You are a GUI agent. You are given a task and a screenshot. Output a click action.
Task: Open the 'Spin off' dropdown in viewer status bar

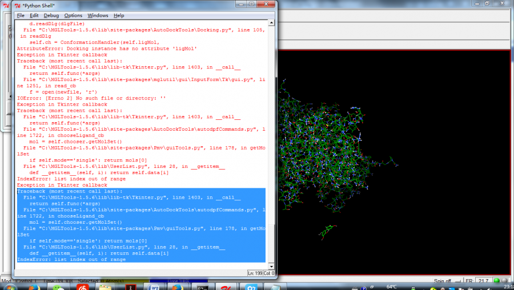(x=447, y=281)
